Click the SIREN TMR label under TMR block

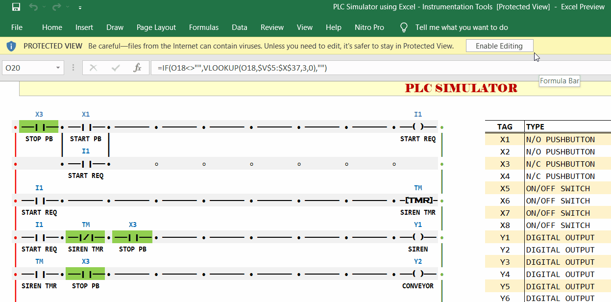click(x=418, y=212)
